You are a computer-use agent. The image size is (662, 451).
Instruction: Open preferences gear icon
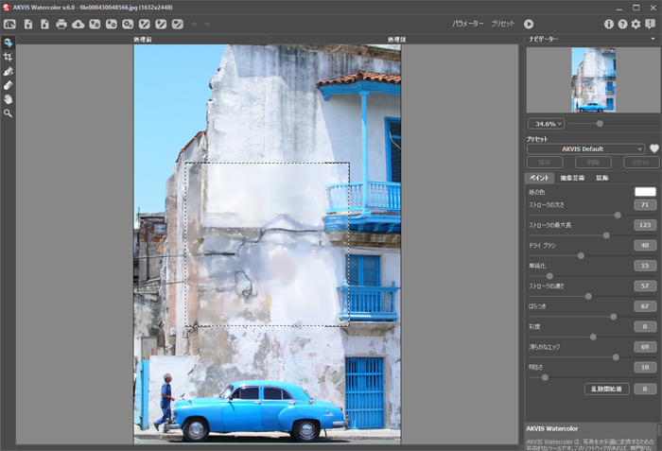click(x=636, y=24)
